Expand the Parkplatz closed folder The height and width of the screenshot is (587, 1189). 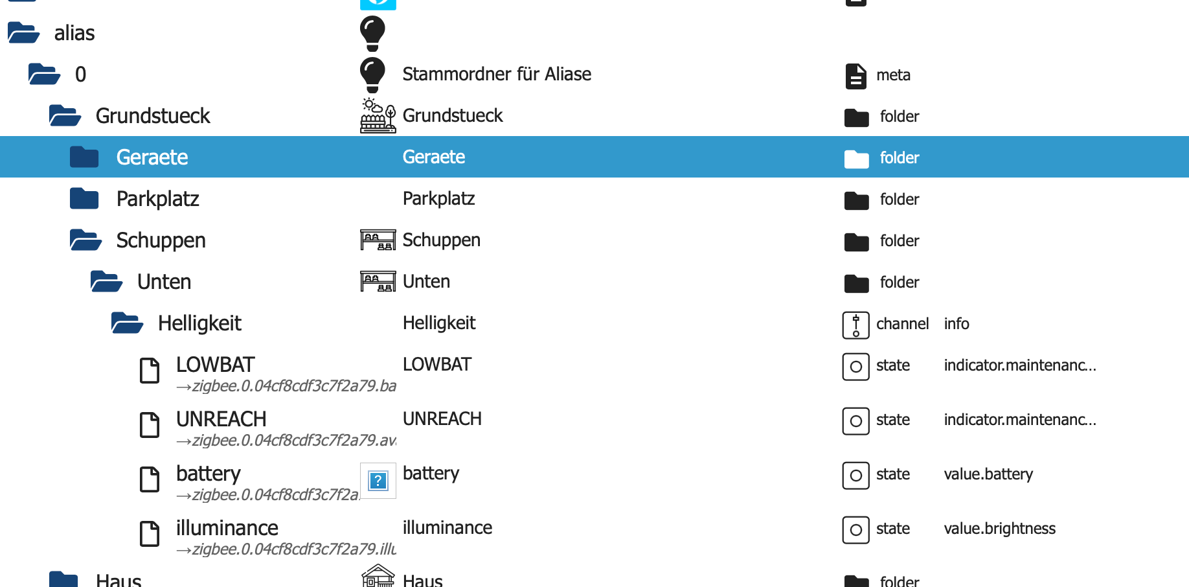84,199
